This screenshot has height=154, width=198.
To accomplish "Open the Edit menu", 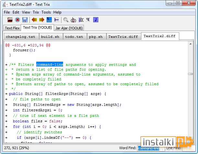I will click(x=16, y=12).
